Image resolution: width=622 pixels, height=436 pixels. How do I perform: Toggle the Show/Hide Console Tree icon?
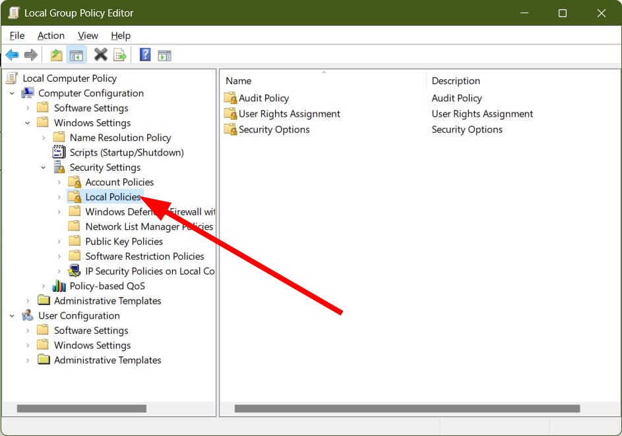[x=76, y=55]
